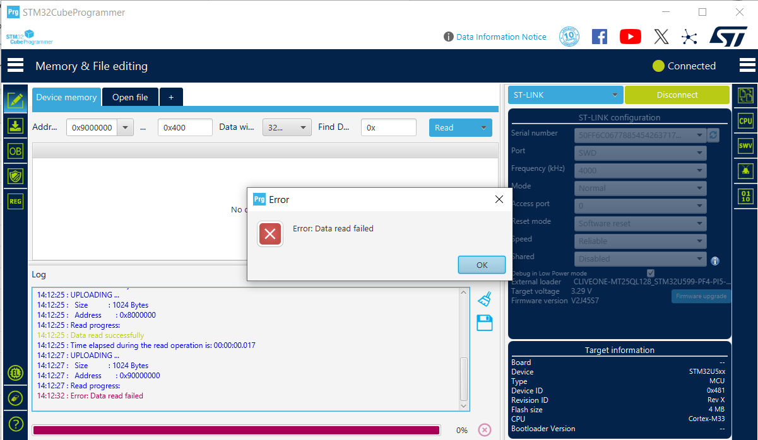Select the security shield panel
Image resolution: width=758 pixels, height=440 pixels.
pyautogui.click(x=15, y=175)
